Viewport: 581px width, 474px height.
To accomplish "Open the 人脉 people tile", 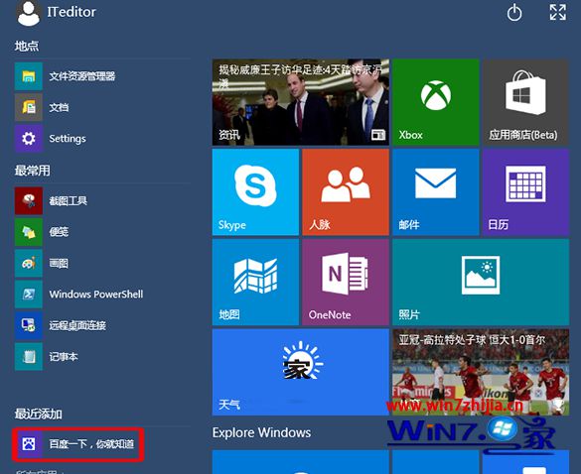I will (x=346, y=192).
